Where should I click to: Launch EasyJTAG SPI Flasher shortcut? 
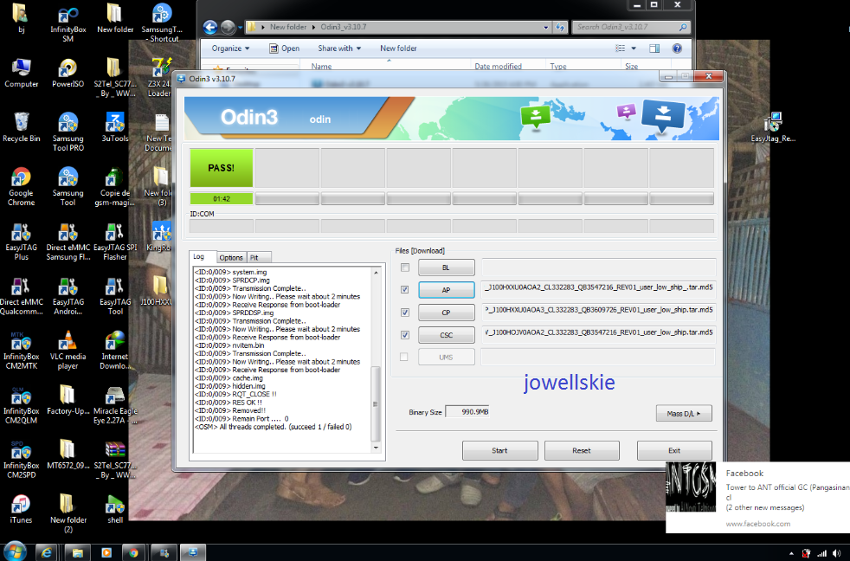pos(115,242)
